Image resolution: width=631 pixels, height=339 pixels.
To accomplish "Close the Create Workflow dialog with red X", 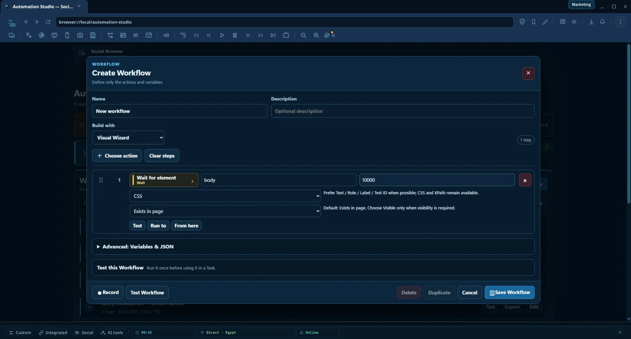I will coord(528,73).
